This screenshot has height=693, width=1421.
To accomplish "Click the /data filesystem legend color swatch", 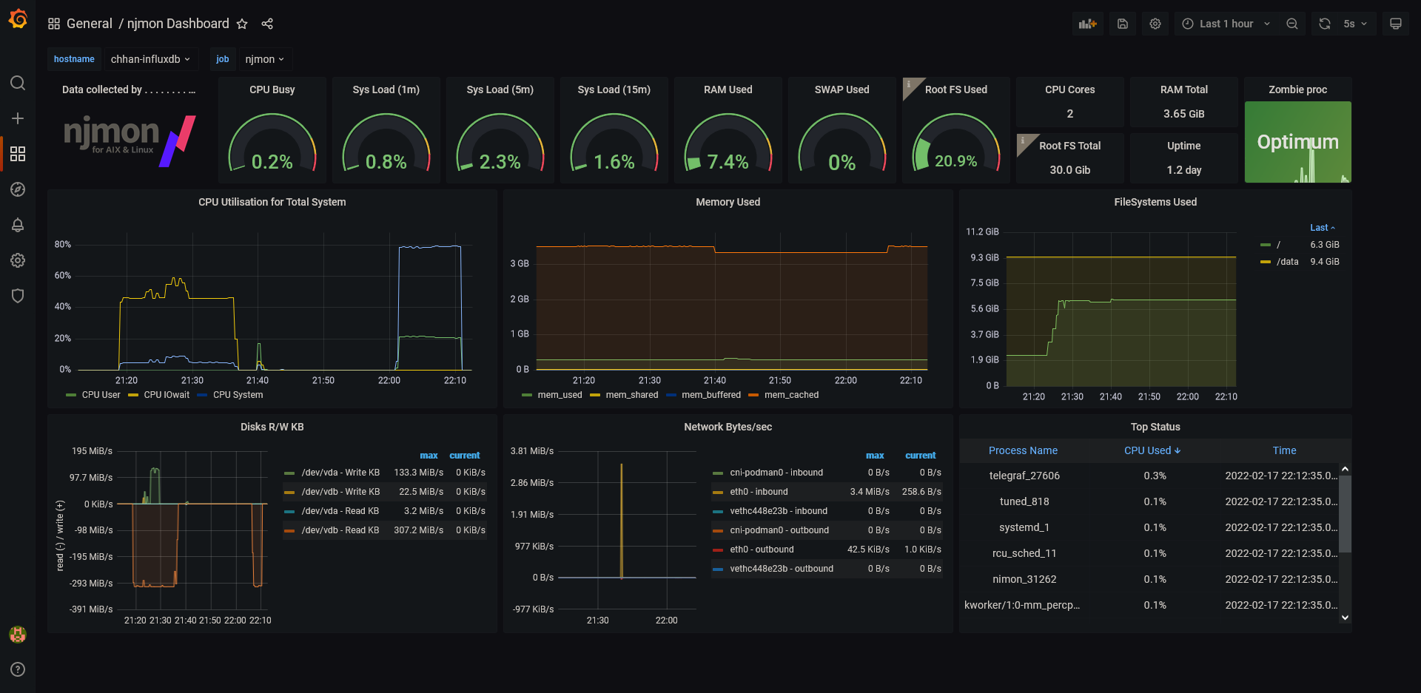I will (1266, 262).
